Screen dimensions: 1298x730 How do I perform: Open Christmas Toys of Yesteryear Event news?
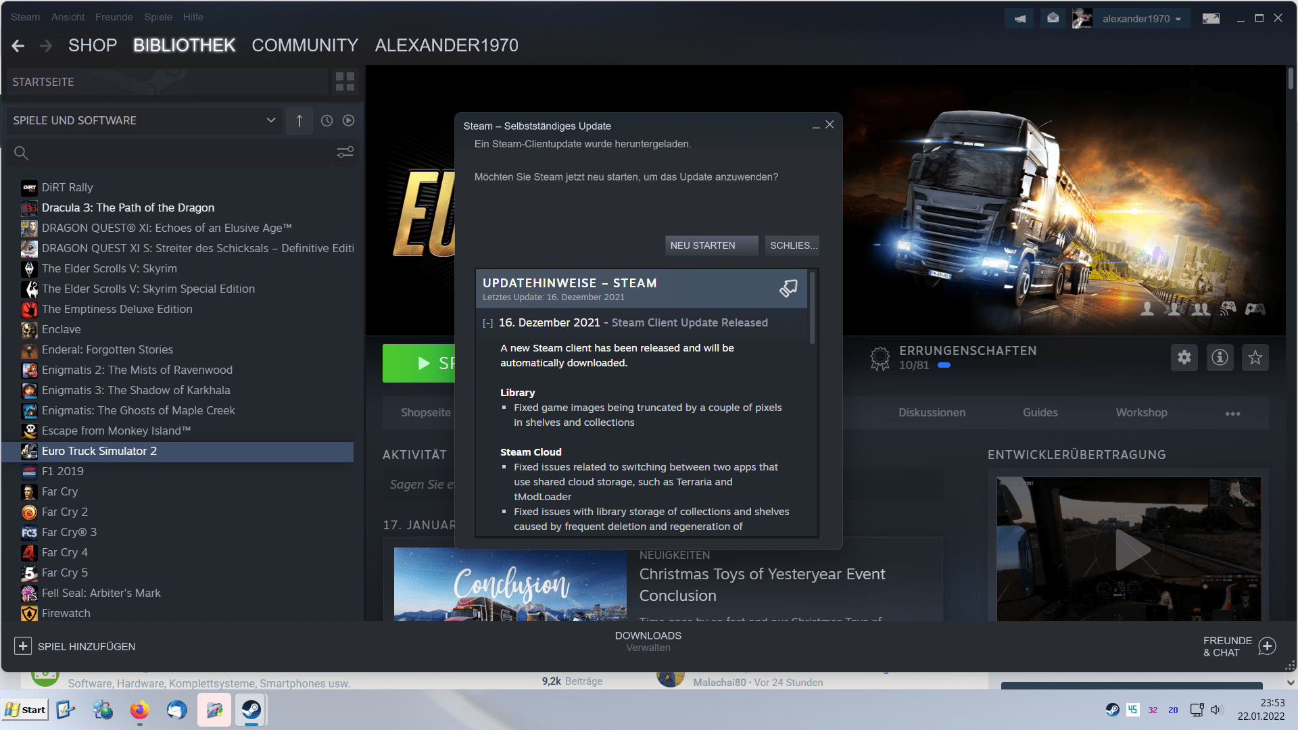coord(762,585)
